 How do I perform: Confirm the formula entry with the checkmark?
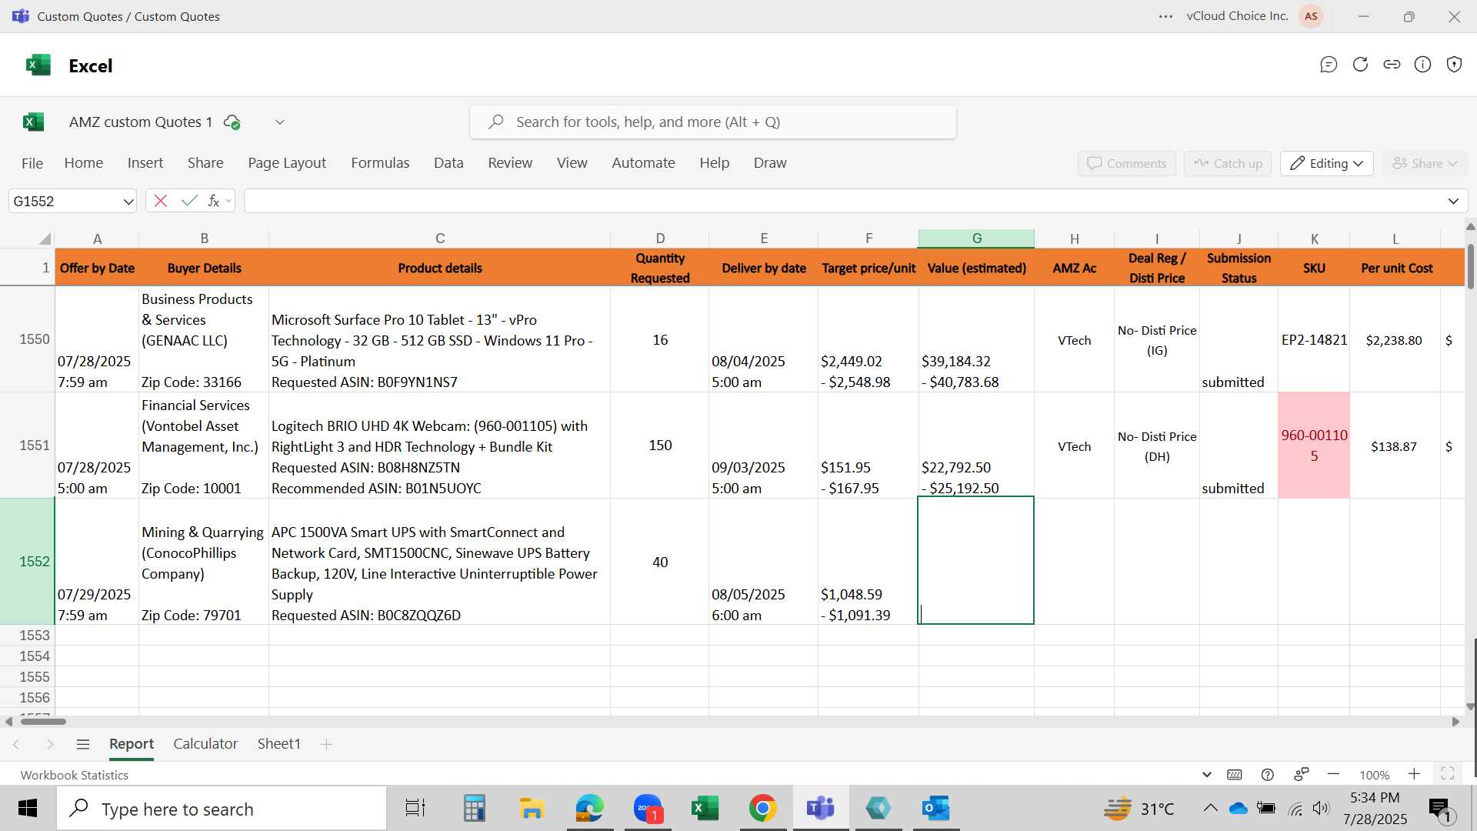pos(189,201)
